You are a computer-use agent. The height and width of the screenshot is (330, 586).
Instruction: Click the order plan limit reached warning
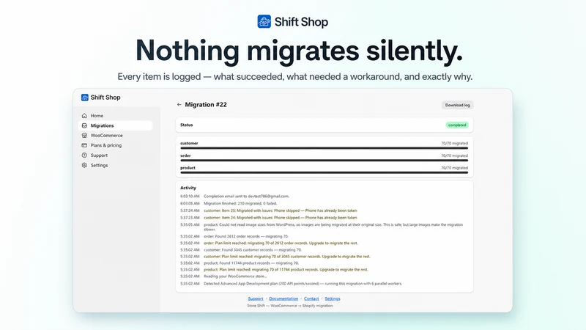[x=281, y=243]
